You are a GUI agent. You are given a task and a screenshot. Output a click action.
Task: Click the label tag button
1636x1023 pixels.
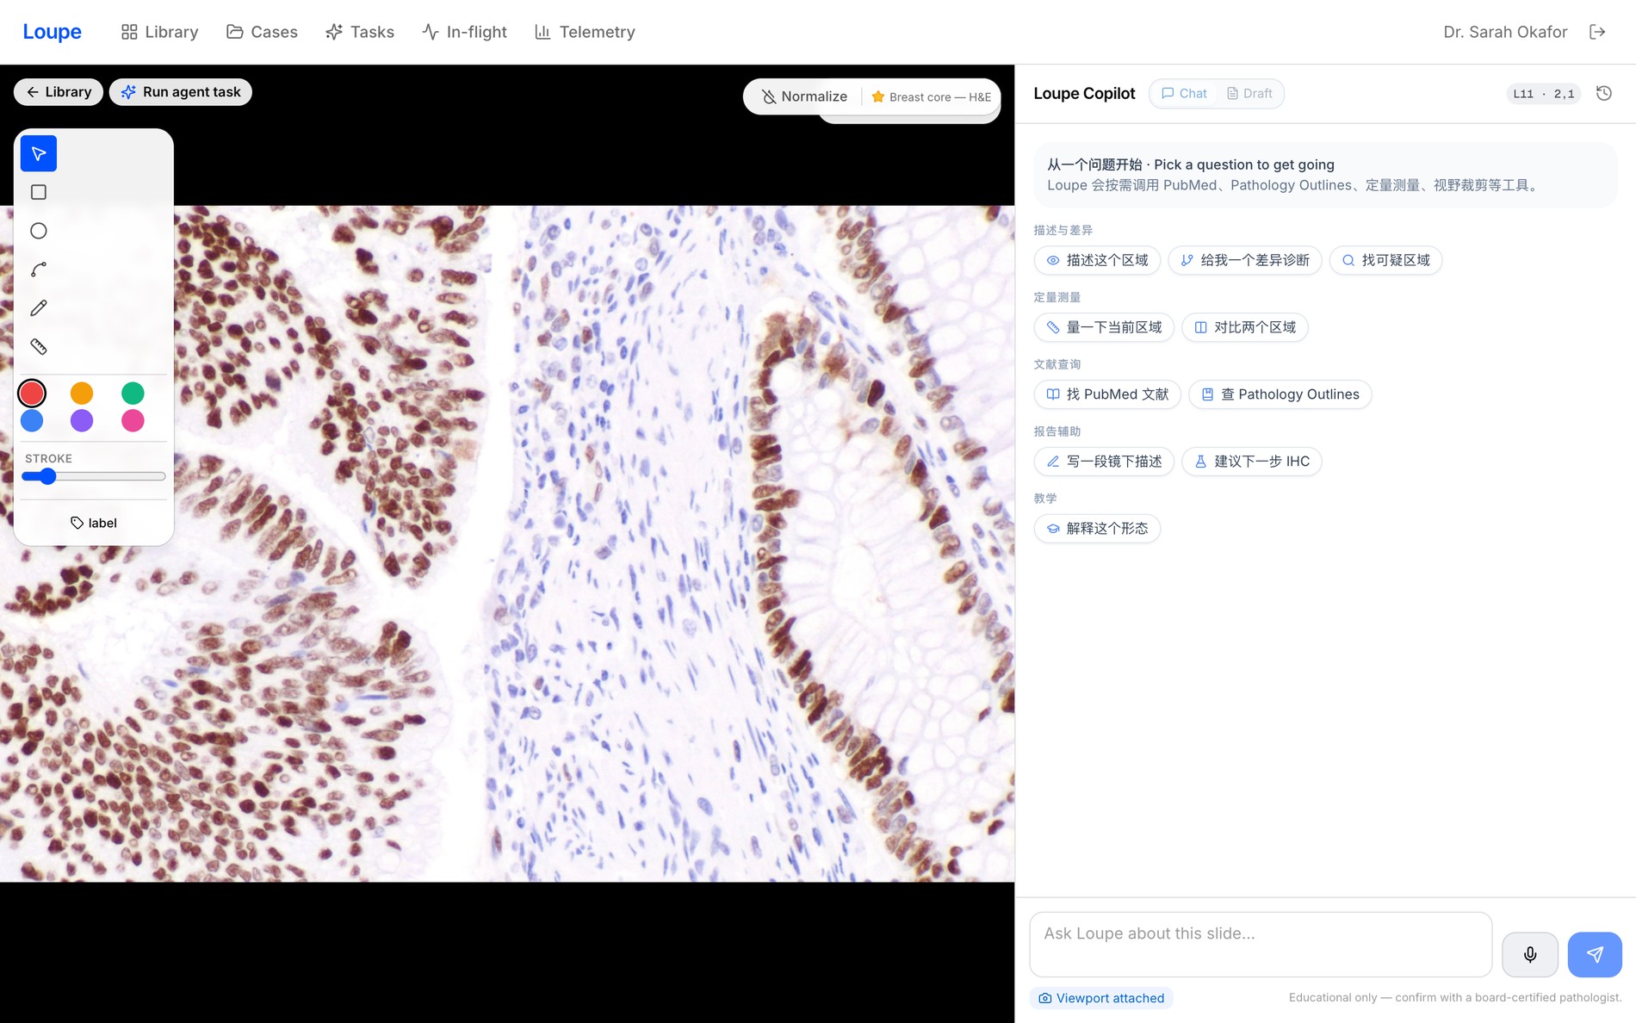[94, 523]
